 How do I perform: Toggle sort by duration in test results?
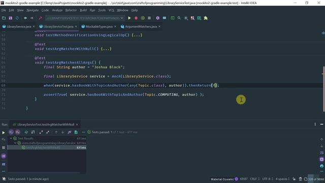33,132
